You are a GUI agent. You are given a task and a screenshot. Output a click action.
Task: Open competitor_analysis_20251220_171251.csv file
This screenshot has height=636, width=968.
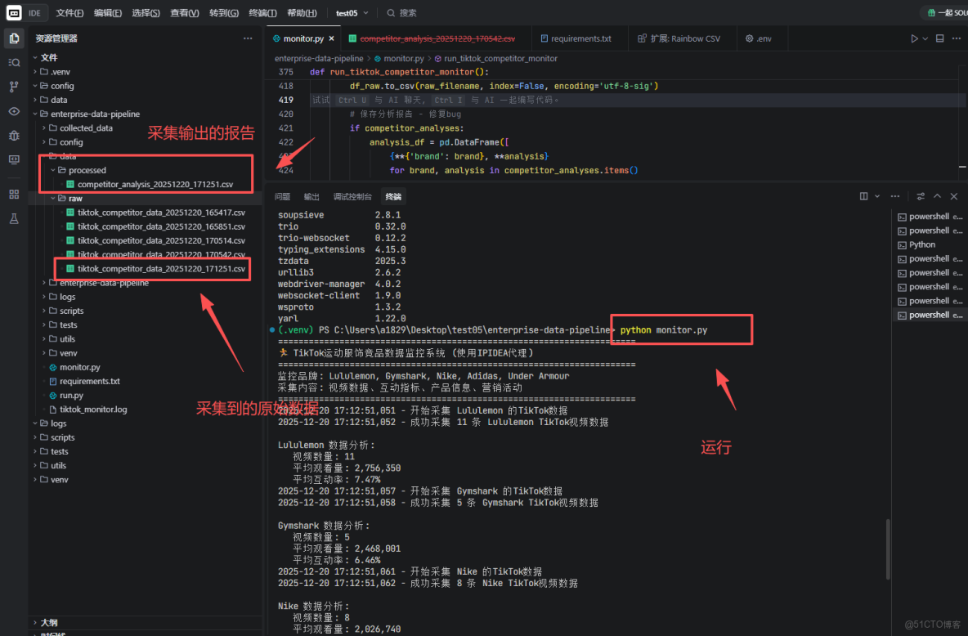coord(155,184)
